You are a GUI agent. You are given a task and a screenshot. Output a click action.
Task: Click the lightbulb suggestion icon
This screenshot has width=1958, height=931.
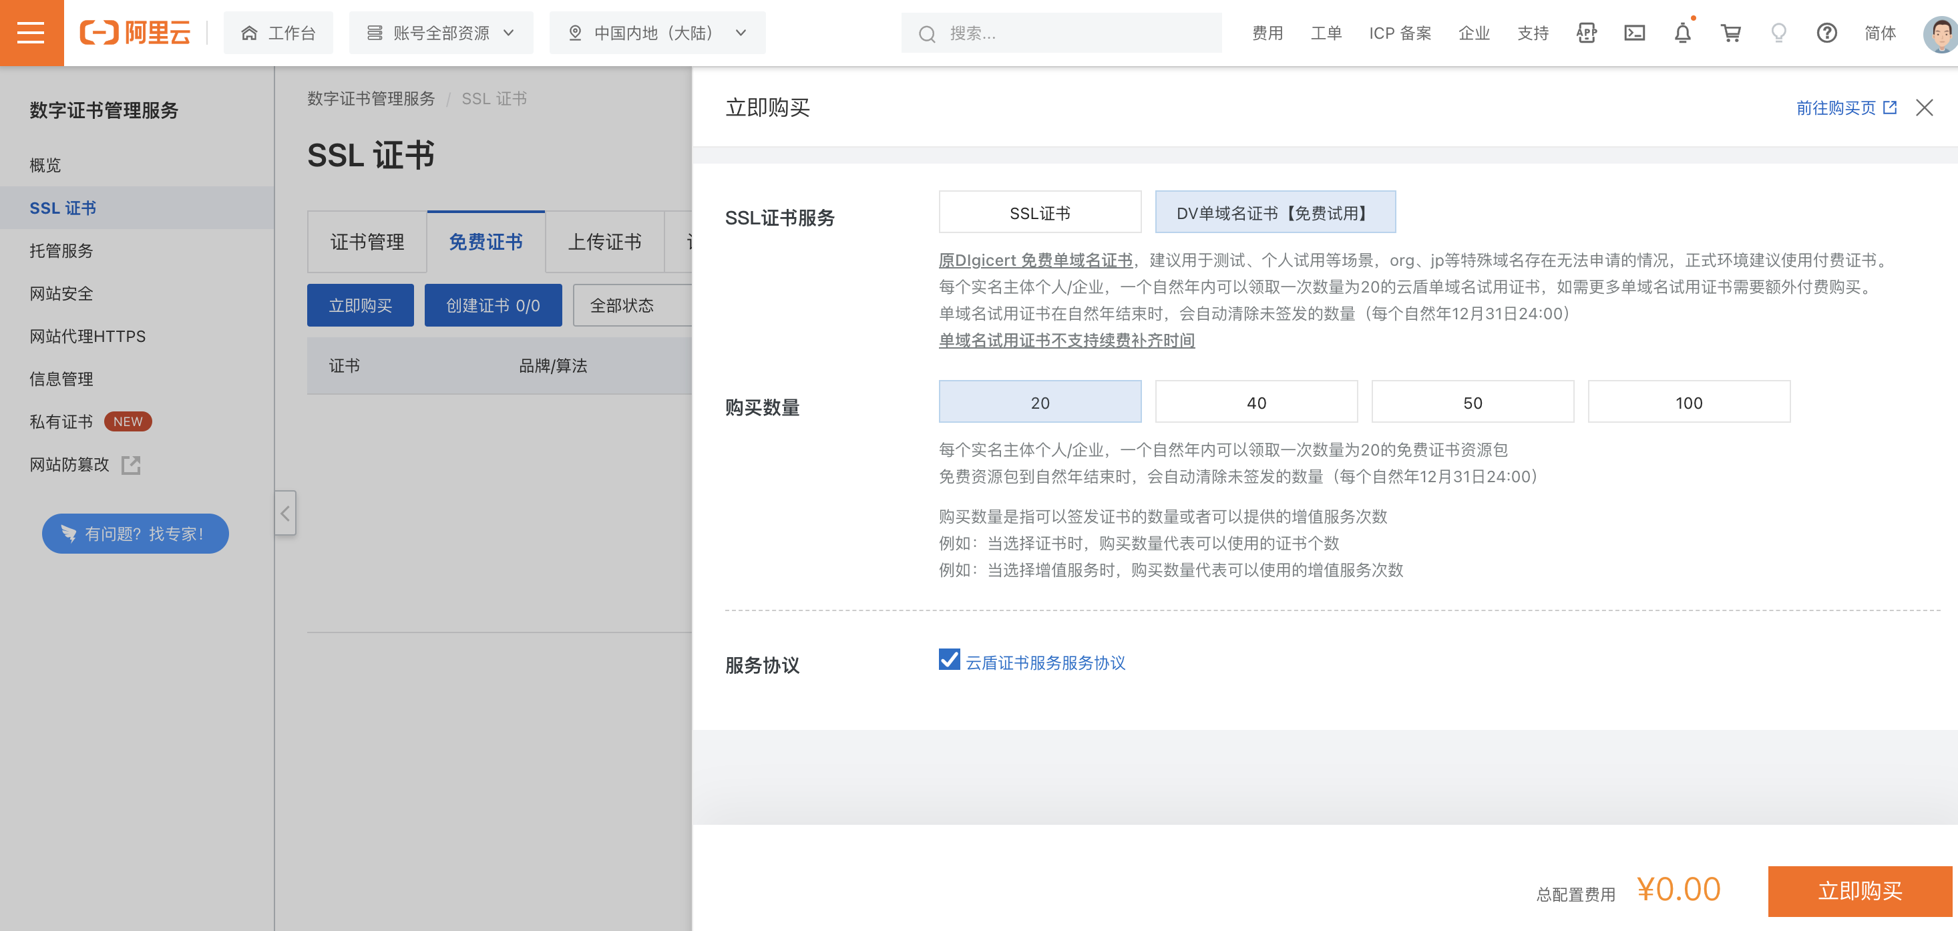click(1778, 33)
